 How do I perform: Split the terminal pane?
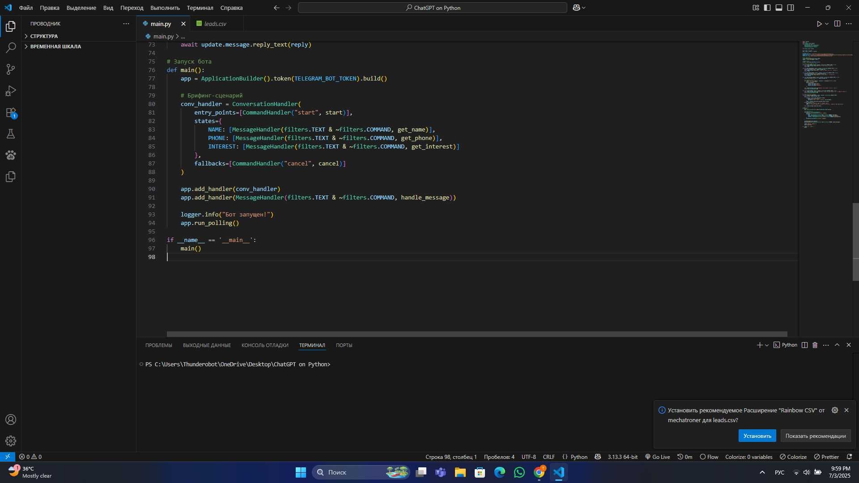[x=804, y=345]
